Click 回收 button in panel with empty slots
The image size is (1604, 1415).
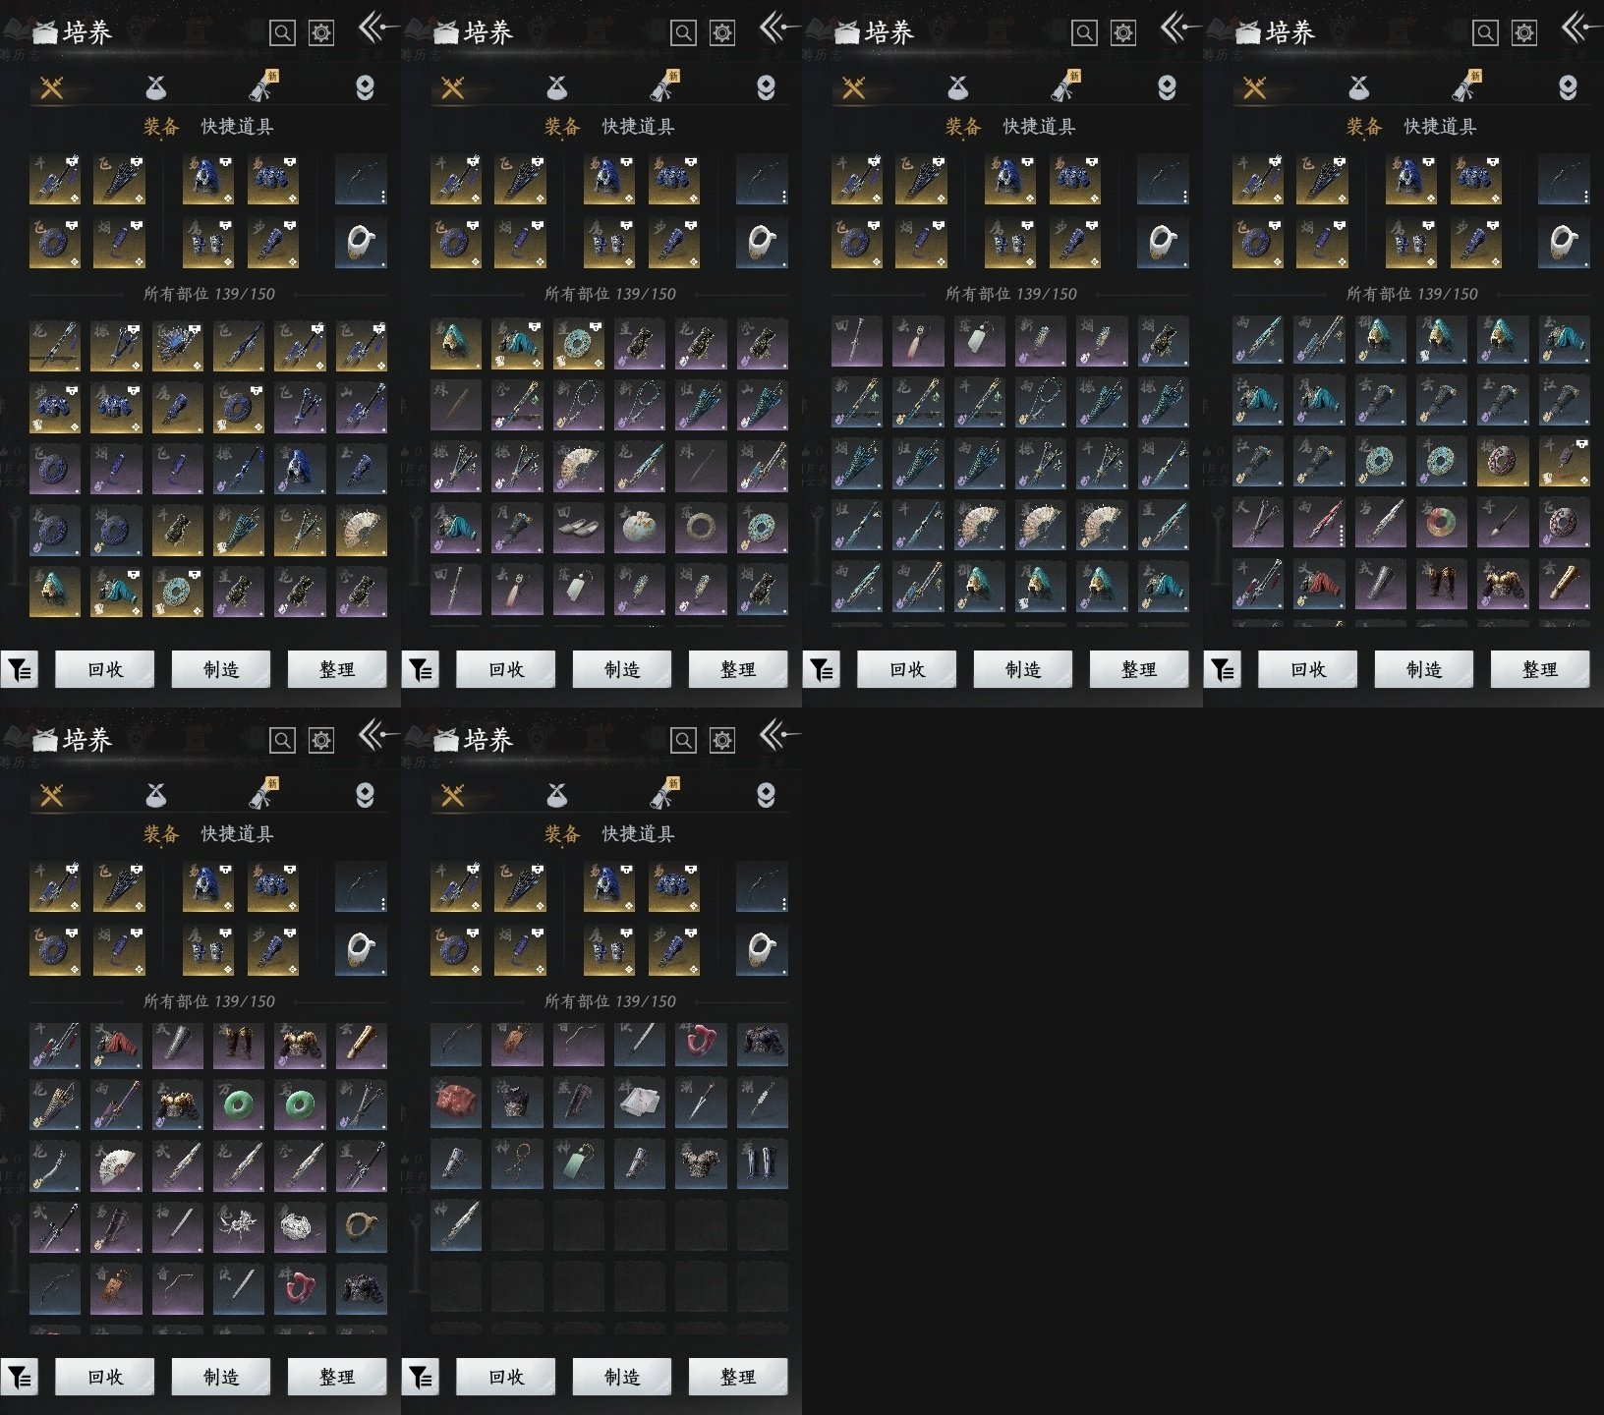coord(506,1378)
